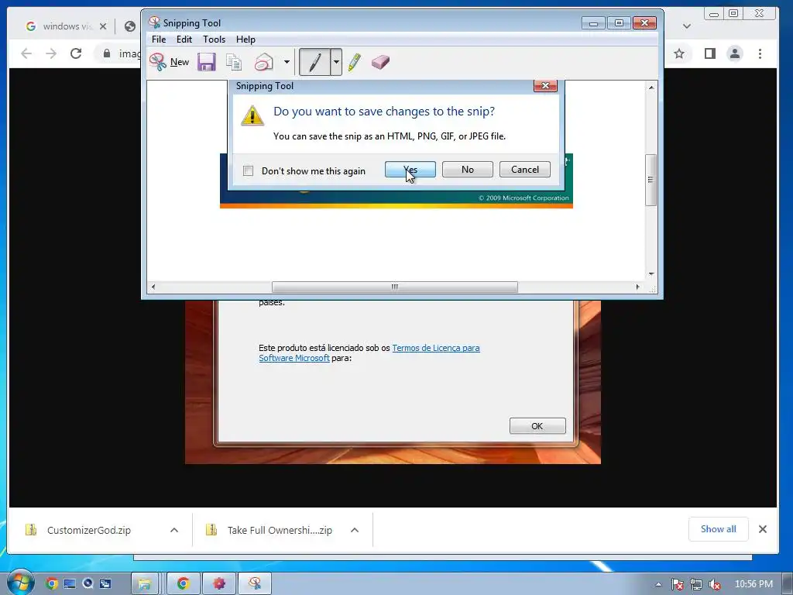Toggle Chrome side panel icon

pos(710,53)
